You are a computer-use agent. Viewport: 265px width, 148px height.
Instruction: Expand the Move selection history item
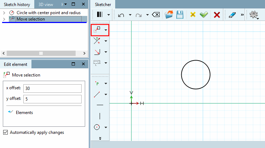[x=4, y=19]
